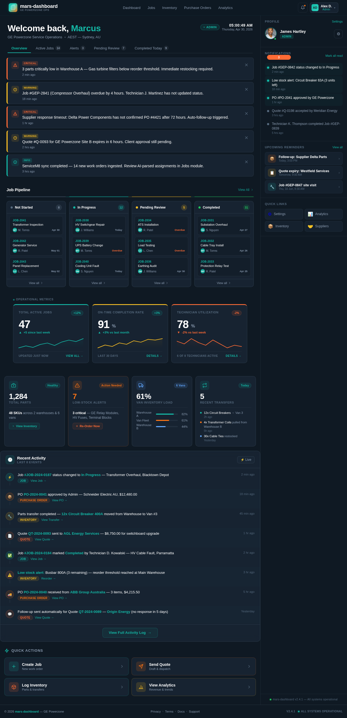Open the Details link for Technician Utilization
The height and width of the screenshot is (718, 347).
(x=233, y=356)
